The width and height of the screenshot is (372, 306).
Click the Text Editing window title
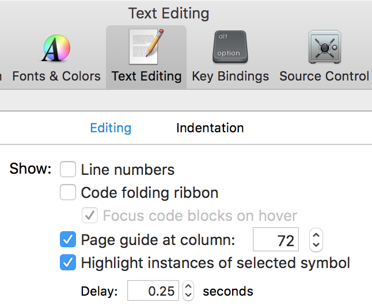pyautogui.click(x=169, y=13)
